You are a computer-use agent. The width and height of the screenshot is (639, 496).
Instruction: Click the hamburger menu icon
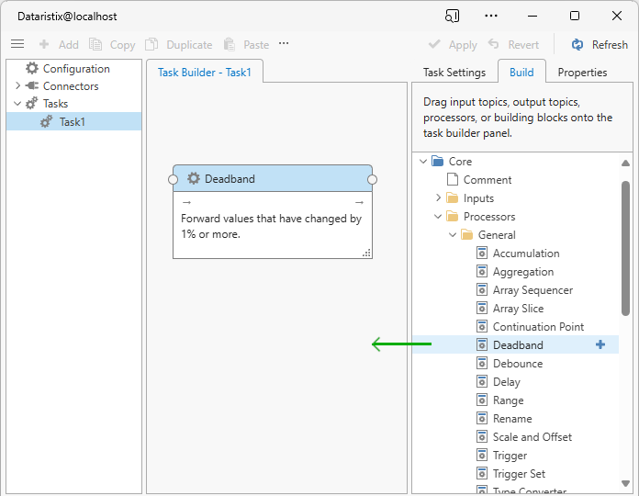[x=17, y=44]
